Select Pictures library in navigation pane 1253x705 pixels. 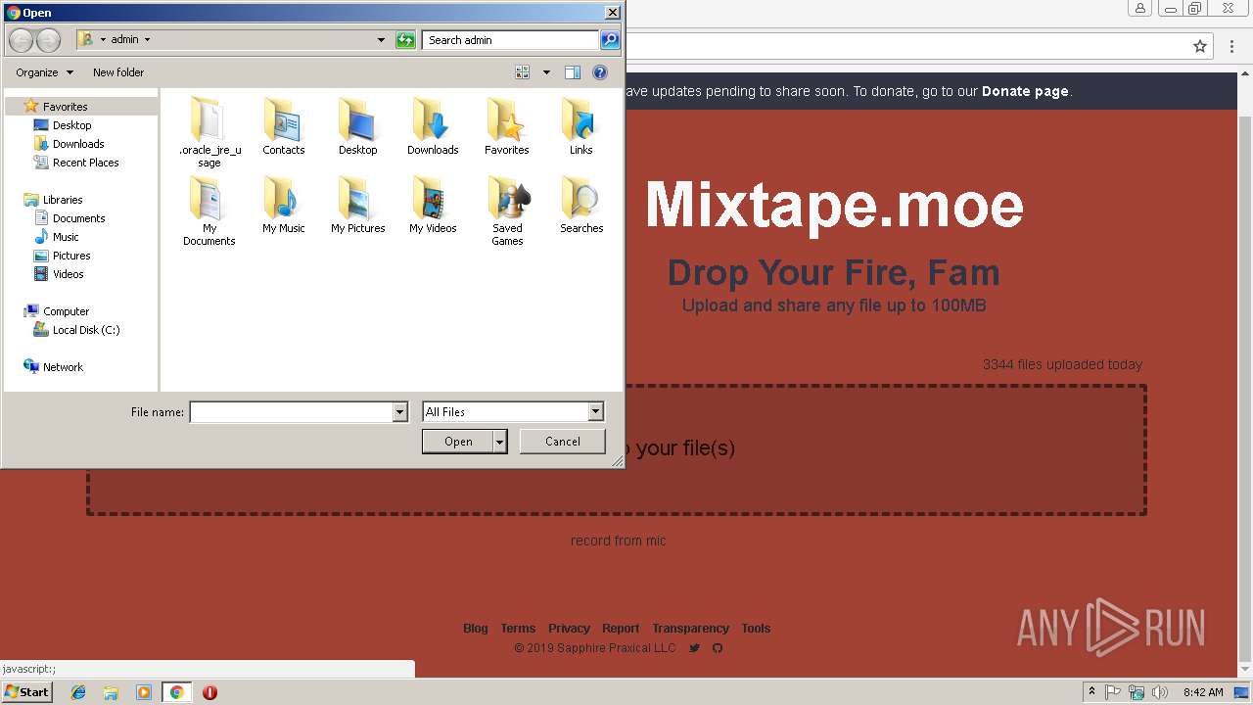pyautogui.click(x=71, y=256)
